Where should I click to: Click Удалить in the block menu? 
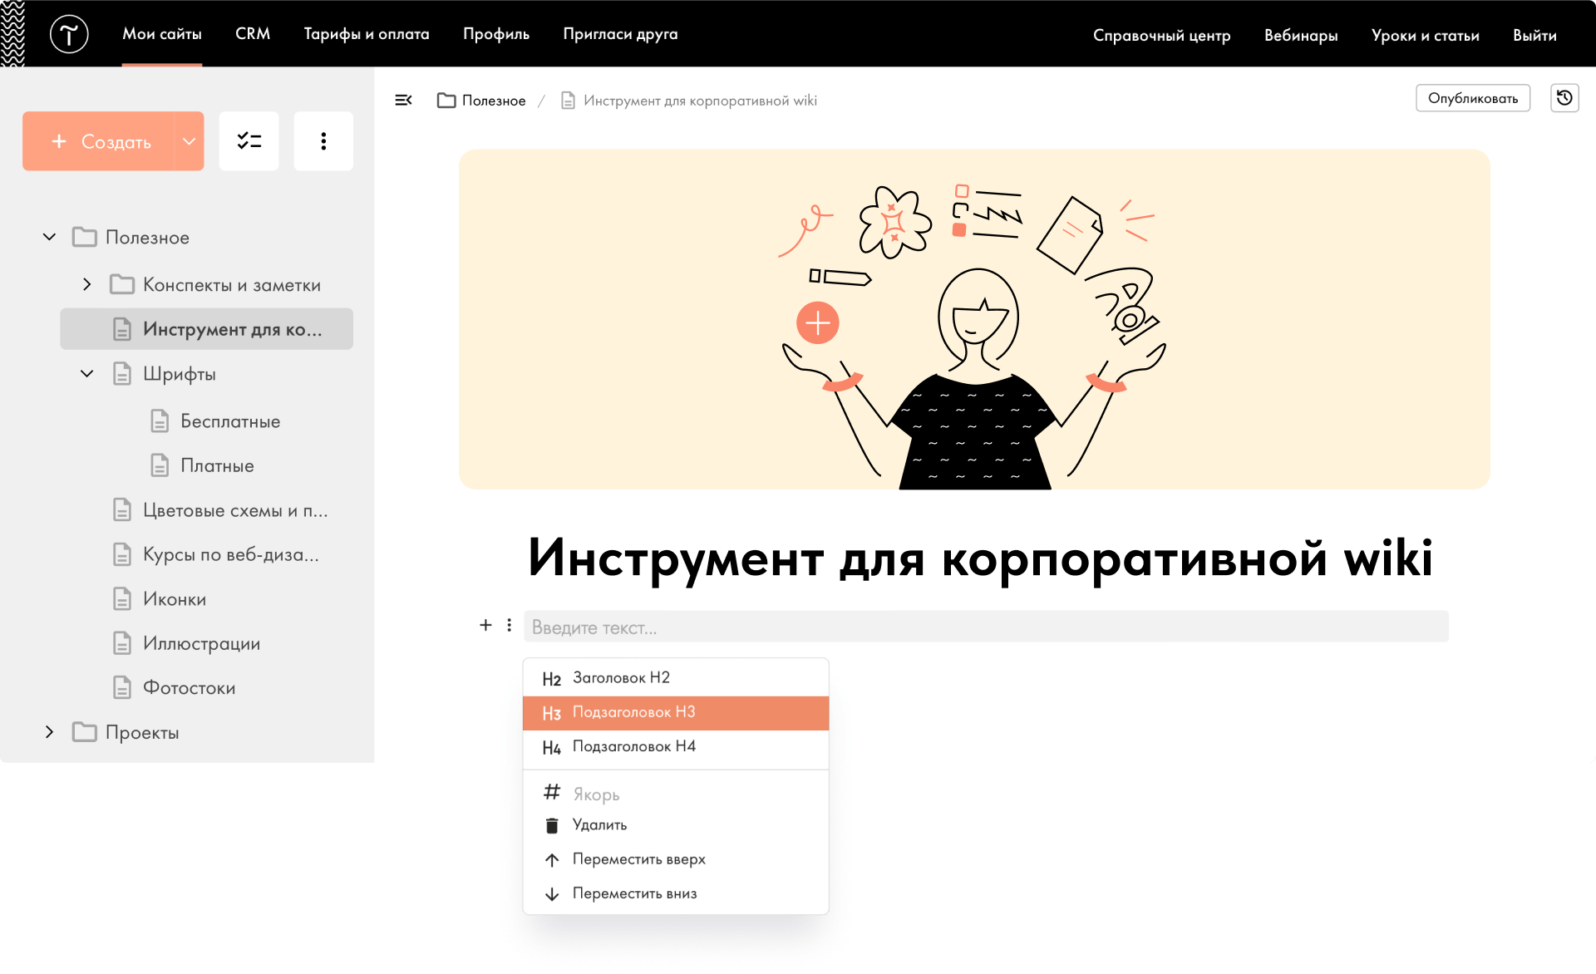pos(599,825)
